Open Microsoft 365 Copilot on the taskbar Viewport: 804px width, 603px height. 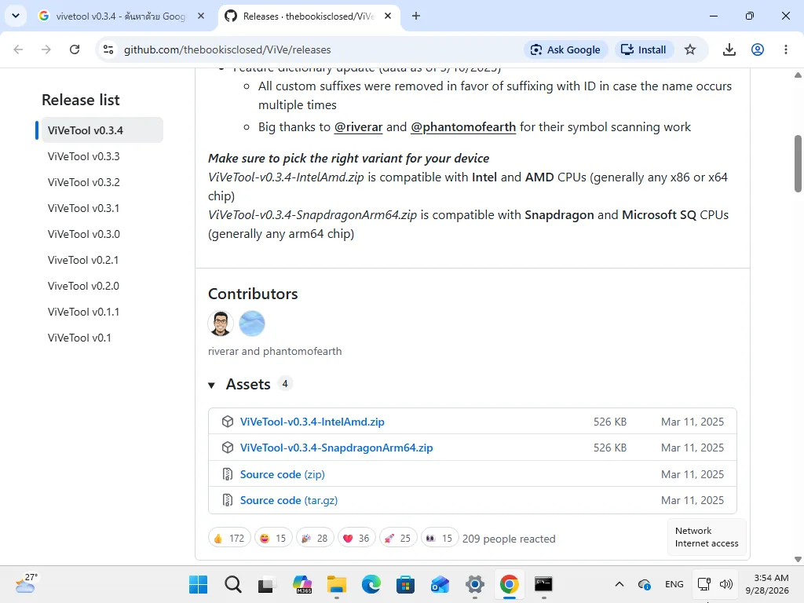302,584
